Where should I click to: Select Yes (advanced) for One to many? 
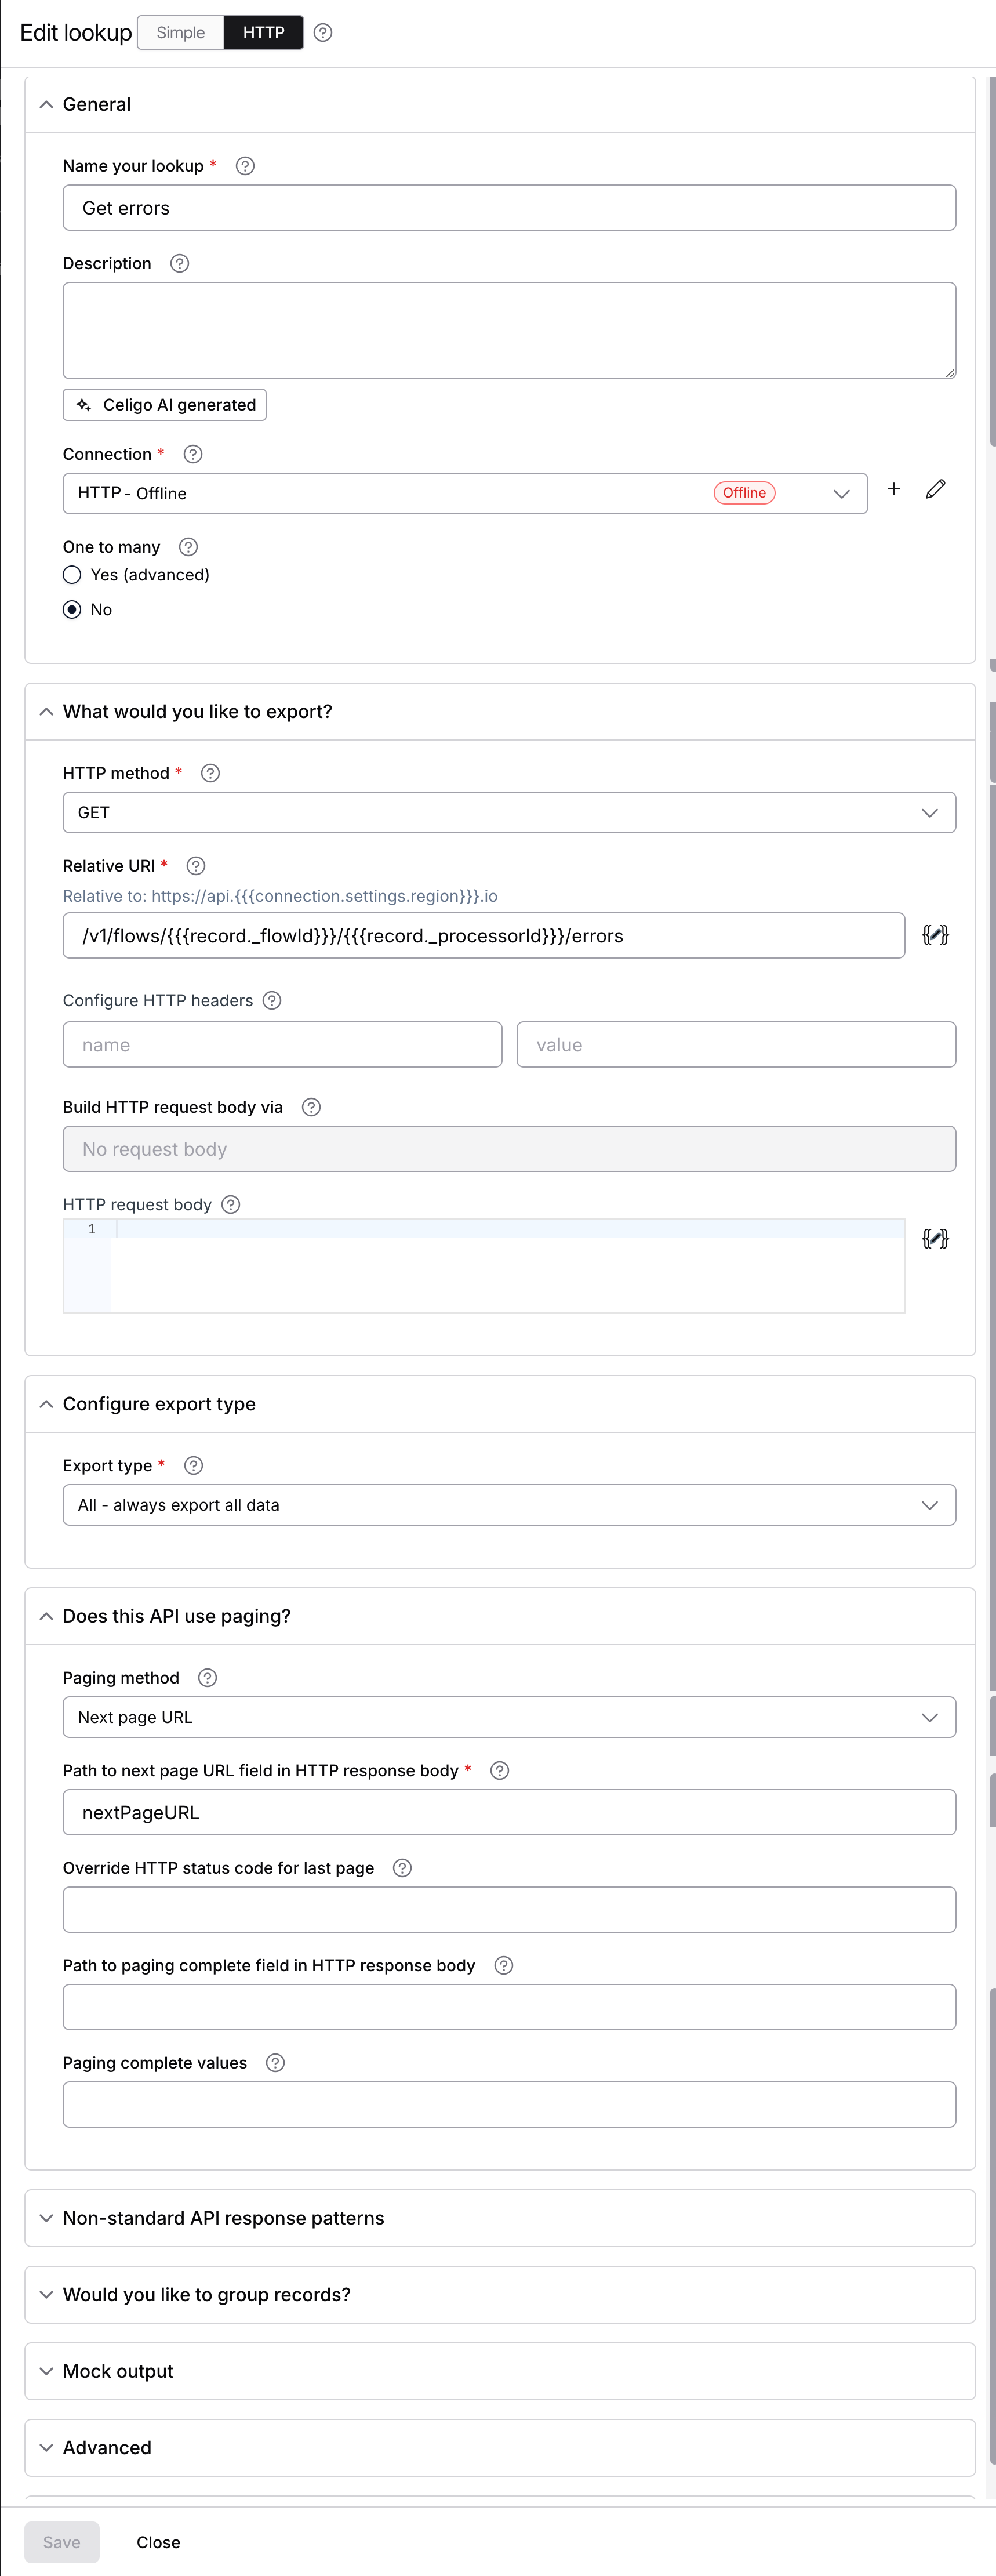(71, 575)
